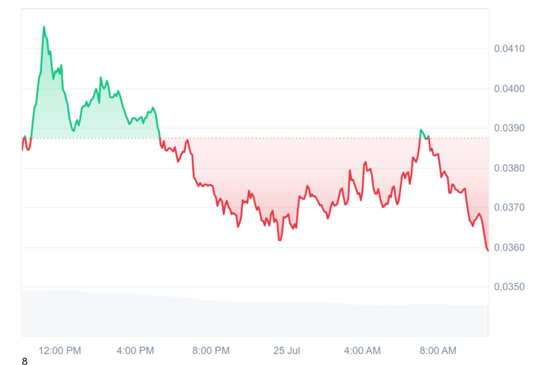Click the 0.0360 price axis label

(509, 247)
